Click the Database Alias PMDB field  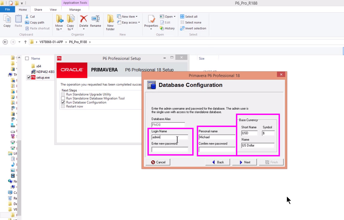(168, 125)
